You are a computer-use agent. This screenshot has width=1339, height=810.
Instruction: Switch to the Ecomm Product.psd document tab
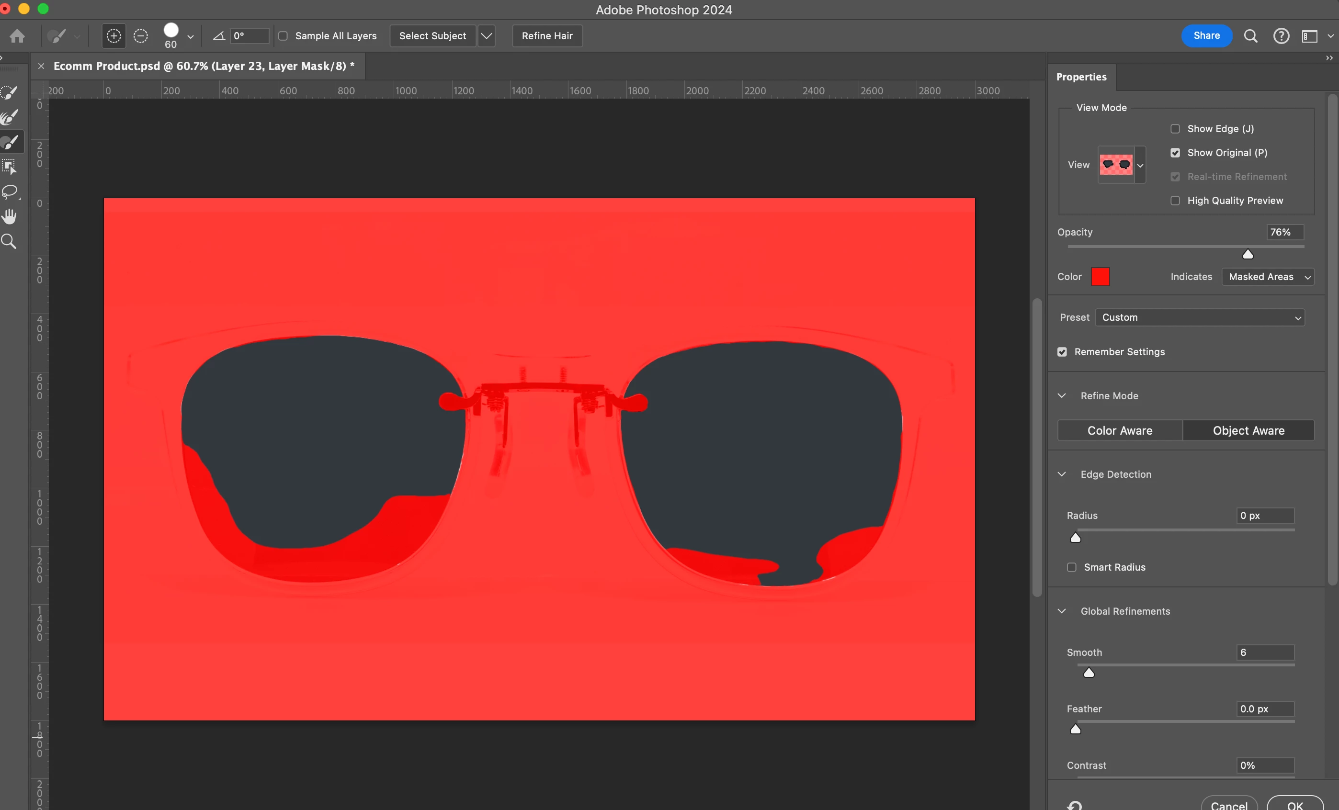(204, 66)
